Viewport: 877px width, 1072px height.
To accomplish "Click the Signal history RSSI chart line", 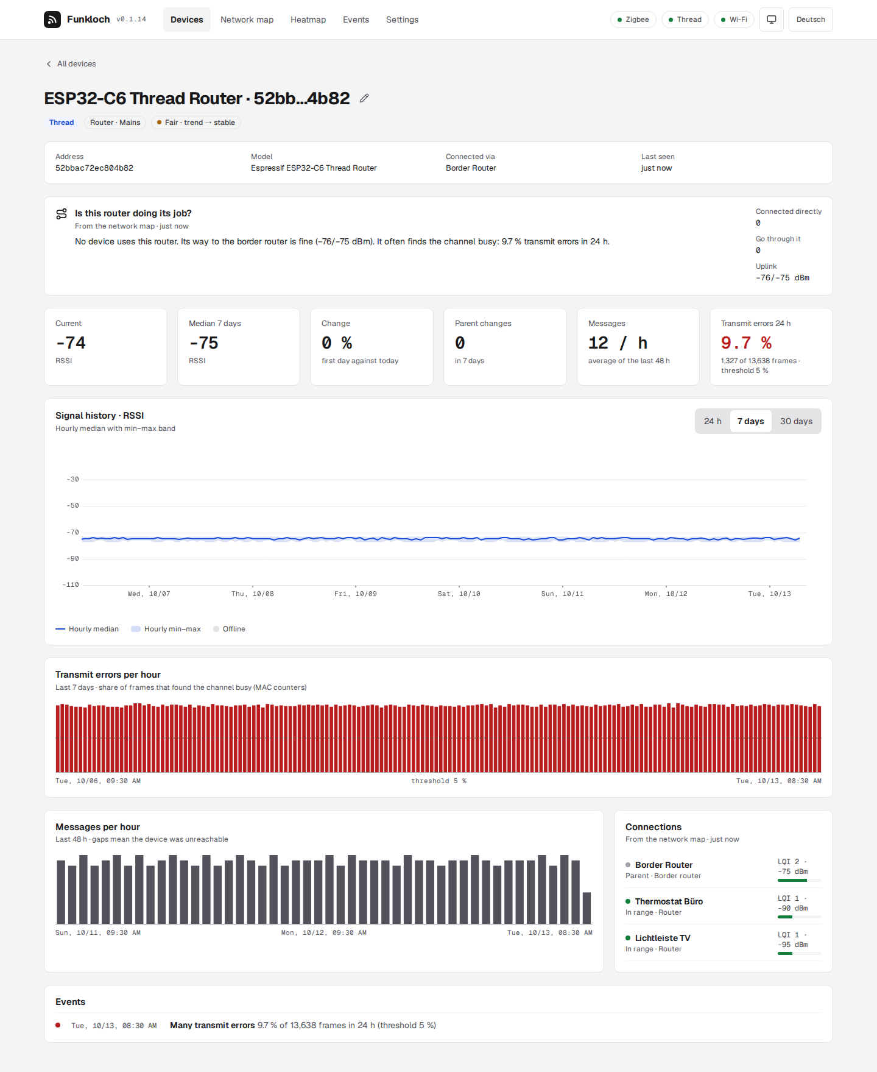I will pyautogui.click(x=440, y=539).
